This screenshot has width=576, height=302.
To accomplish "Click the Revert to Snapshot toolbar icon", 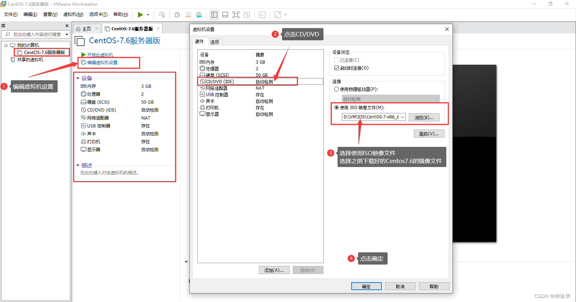I will coord(188,15).
